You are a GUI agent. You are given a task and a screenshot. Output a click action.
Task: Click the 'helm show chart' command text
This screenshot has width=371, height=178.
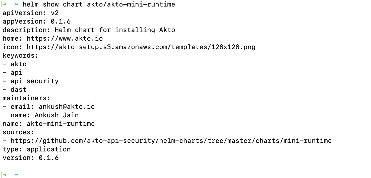[x=52, y=5]
